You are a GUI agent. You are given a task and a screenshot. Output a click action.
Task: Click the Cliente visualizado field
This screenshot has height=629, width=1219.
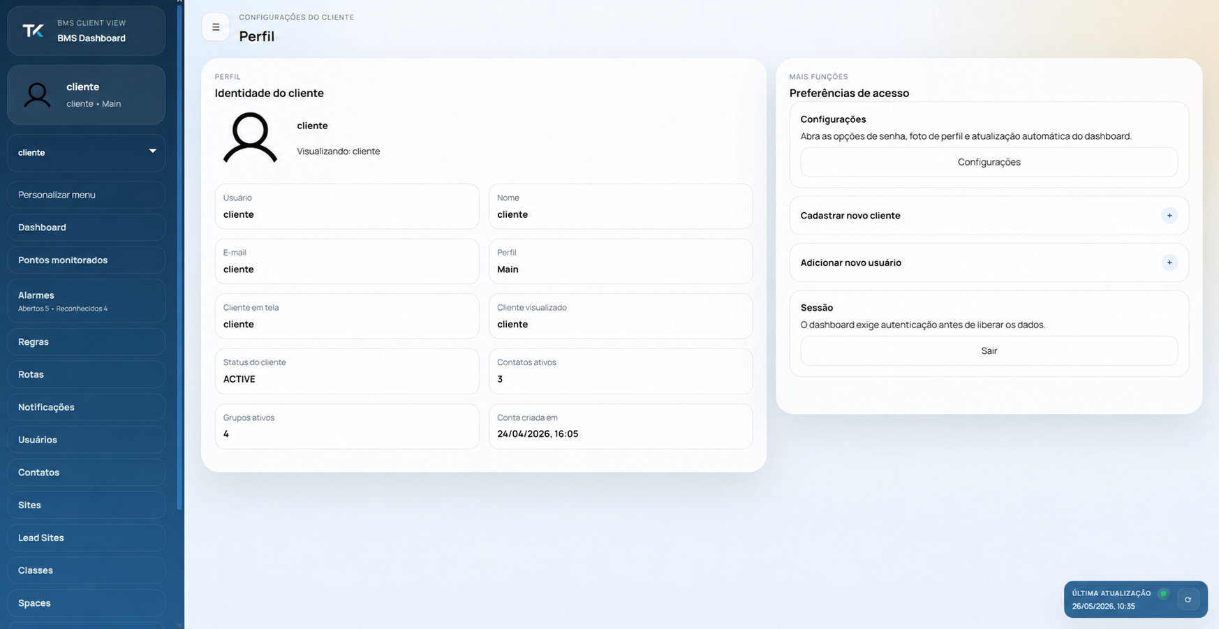point(621,316)
